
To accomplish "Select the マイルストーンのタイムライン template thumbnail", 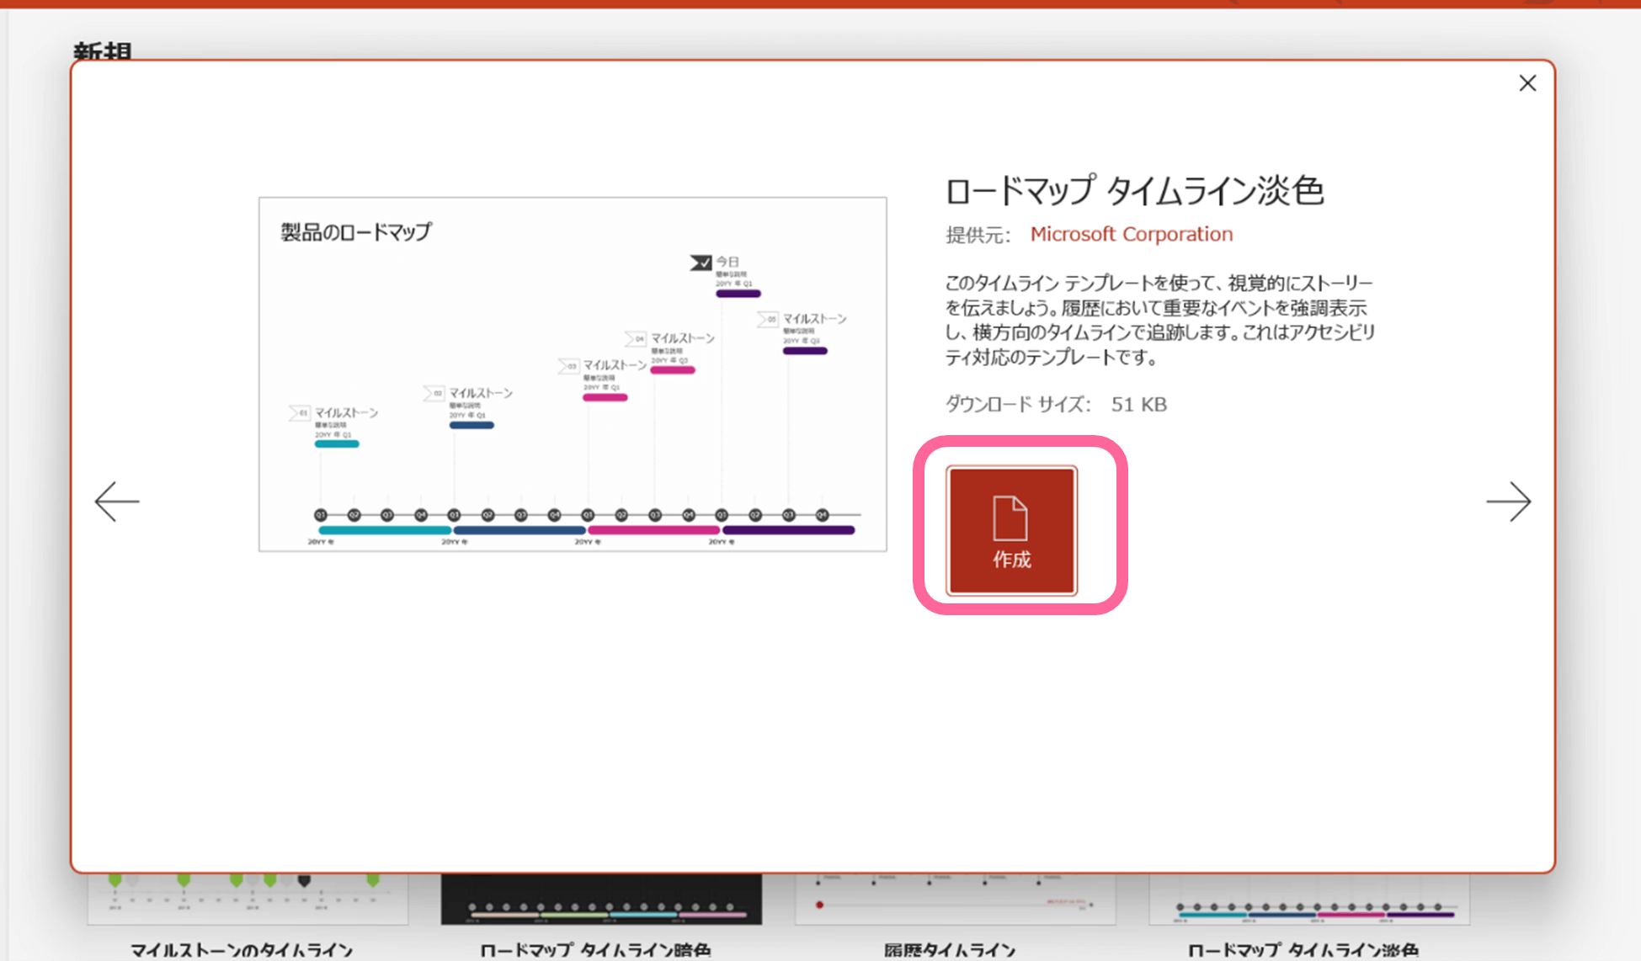I will pyautogui.click(x=248, y=899).
